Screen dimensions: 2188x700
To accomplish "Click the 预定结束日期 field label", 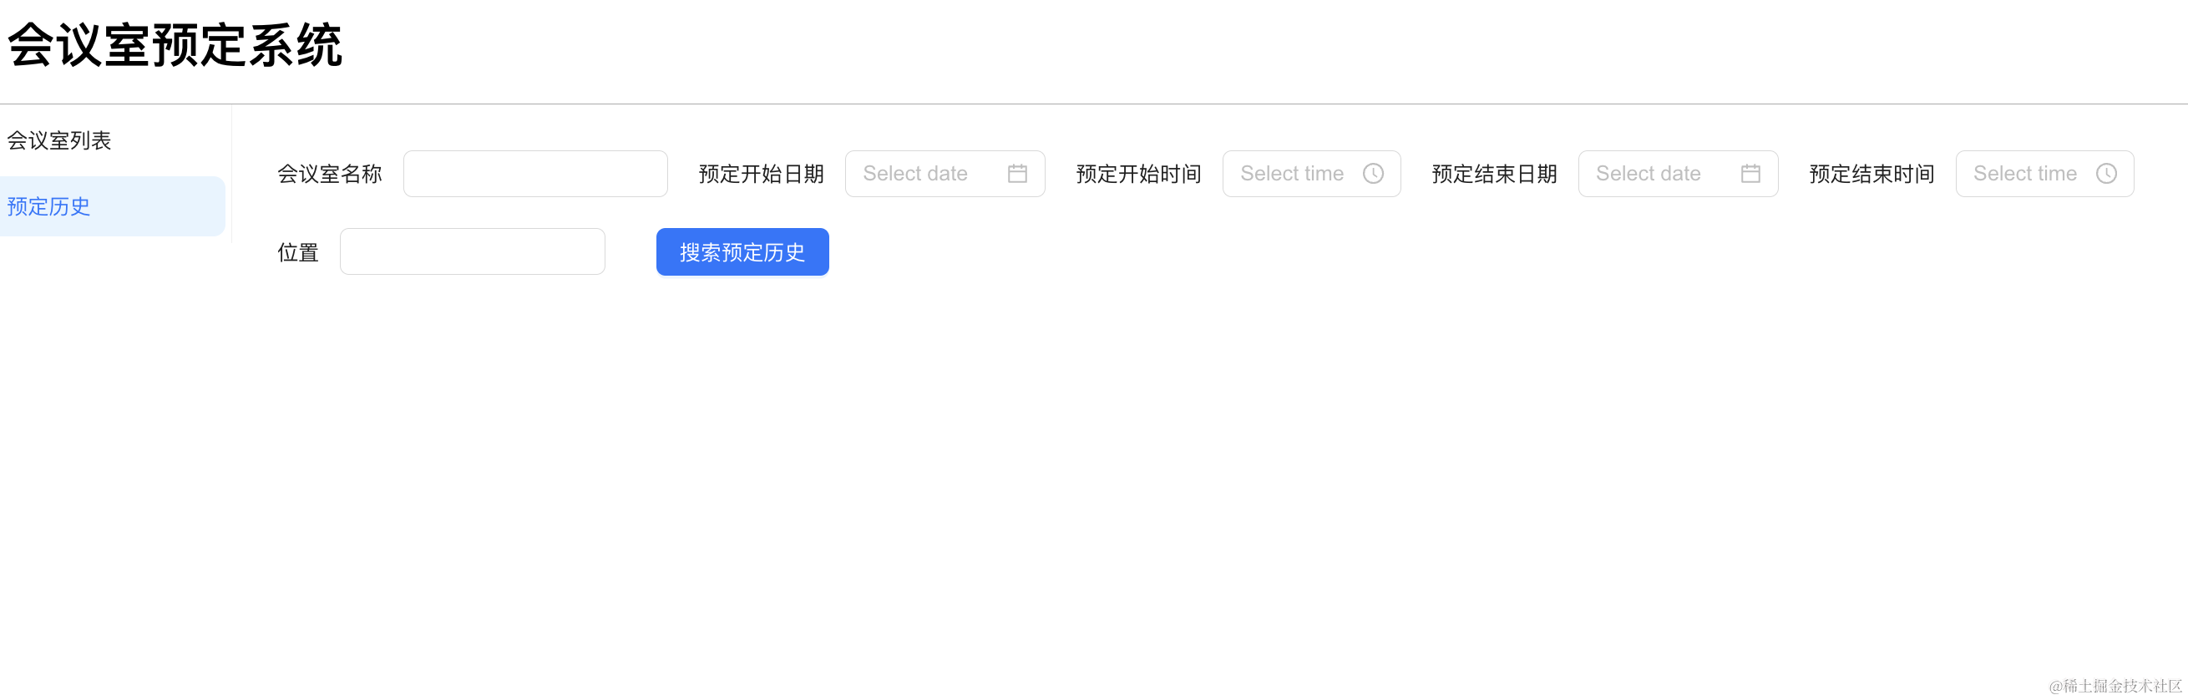I will click(1494, 174).
